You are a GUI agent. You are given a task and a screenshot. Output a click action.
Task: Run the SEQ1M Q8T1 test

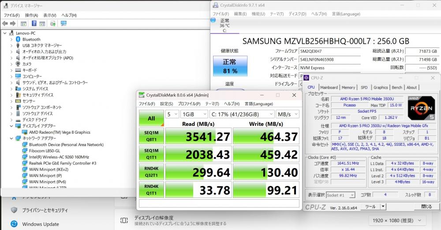151,136
